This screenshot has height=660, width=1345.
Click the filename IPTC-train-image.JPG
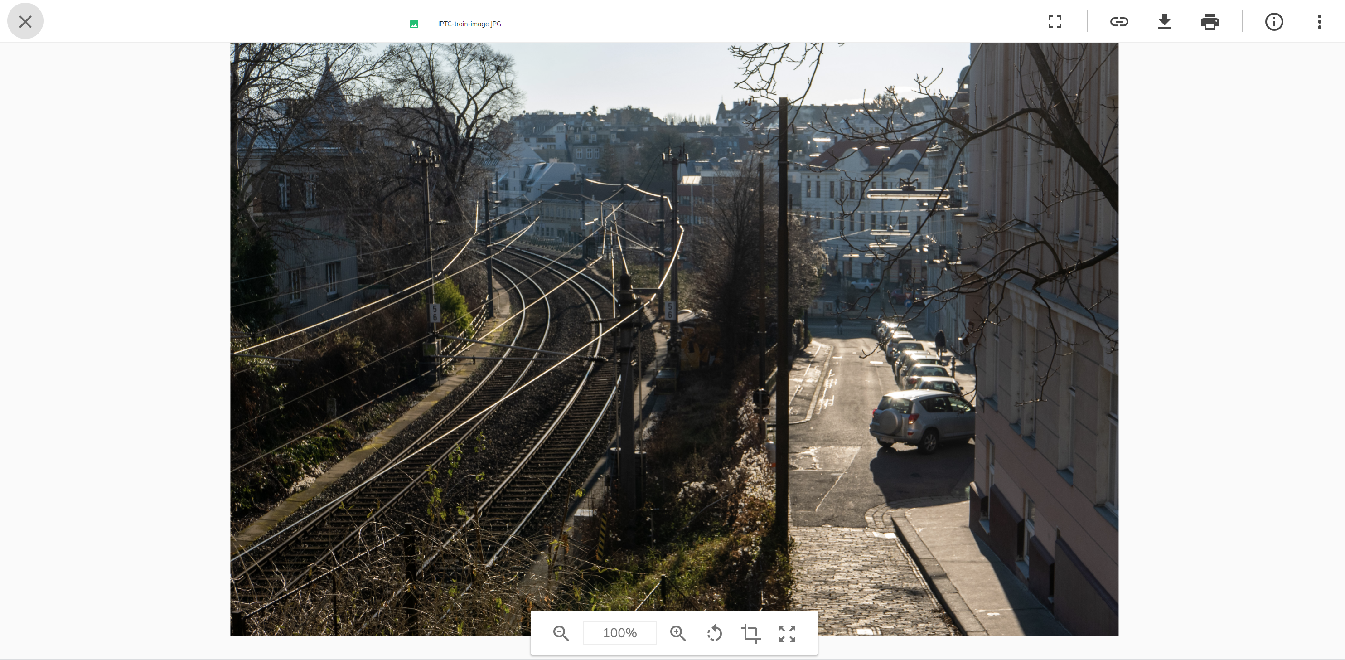point(469,24)
